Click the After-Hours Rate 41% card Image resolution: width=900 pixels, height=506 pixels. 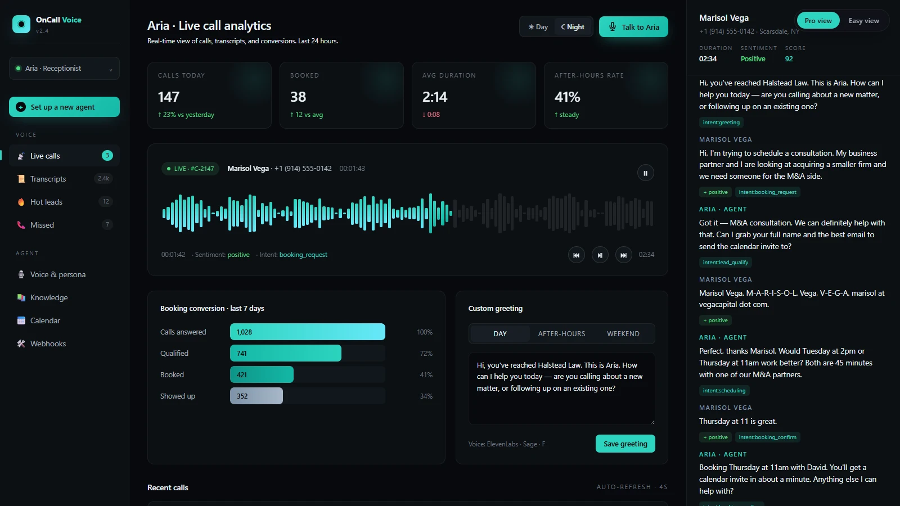(x=606, y=95)
